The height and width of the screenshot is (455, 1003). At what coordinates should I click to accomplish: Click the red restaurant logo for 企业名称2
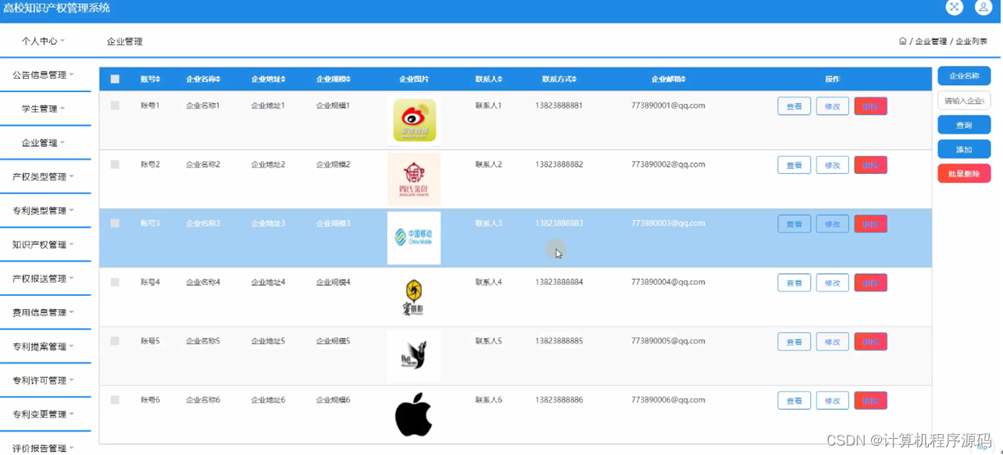413,179
